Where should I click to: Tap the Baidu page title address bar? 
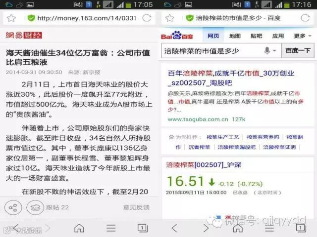click(x=238, y=18)
